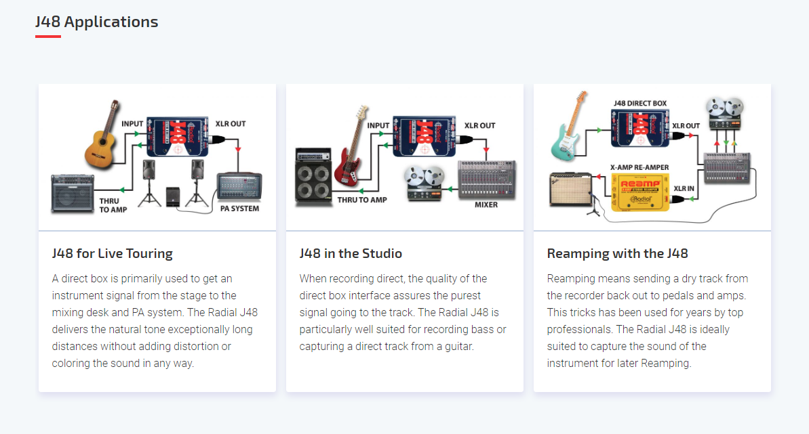This screenshot has height=434, width=809.
Task: Click the reel-to-reel recorder in Studio diagram
Action: click(424, 183)
